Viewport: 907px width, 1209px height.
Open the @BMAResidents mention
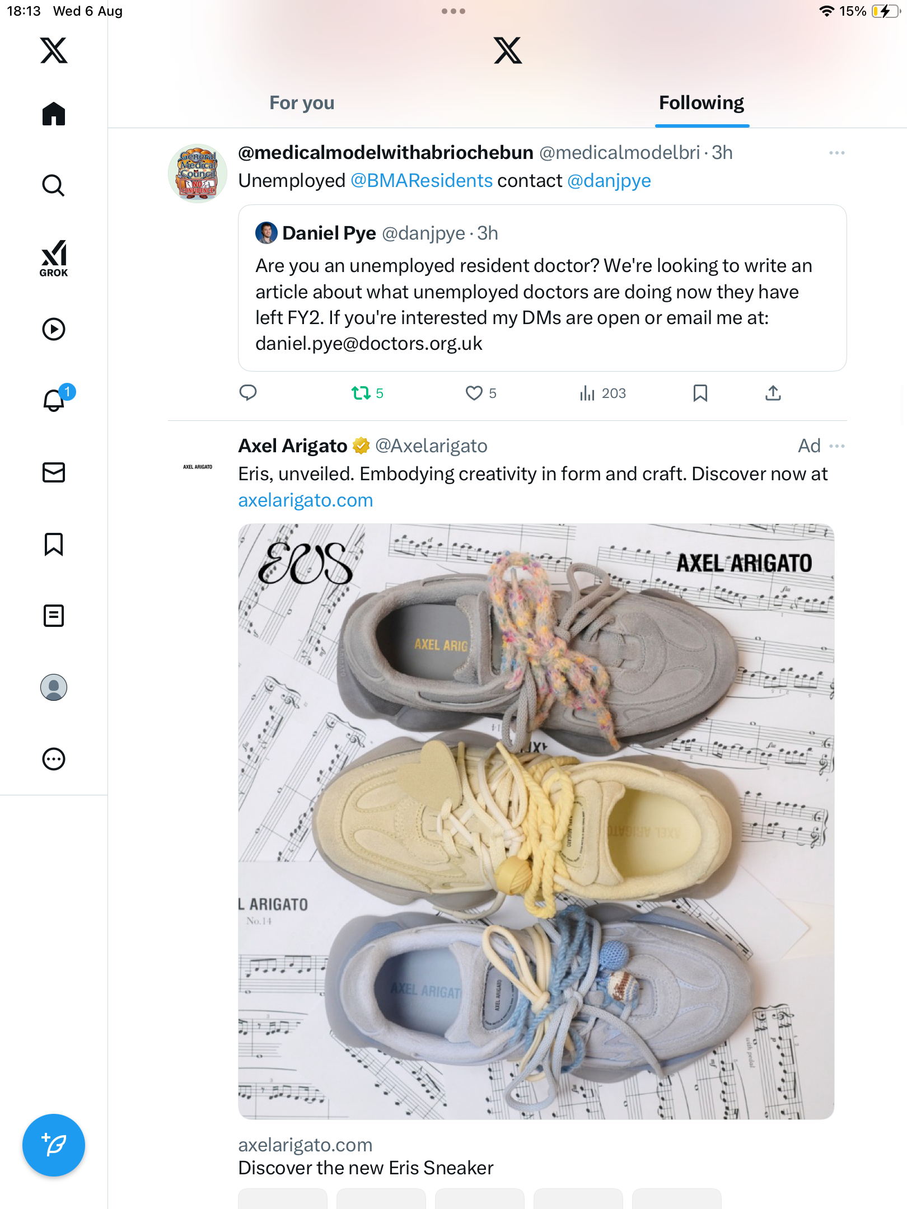(x=422, y=181)
